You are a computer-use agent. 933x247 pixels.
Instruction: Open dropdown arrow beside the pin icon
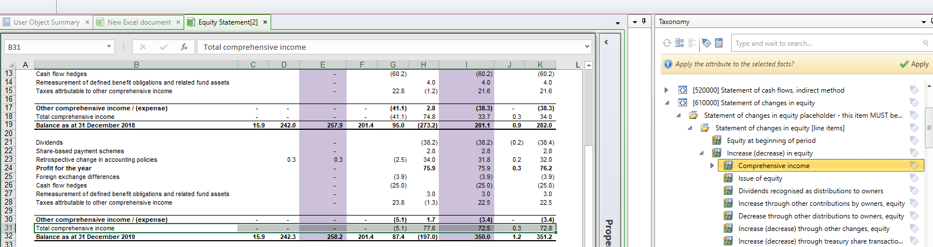pos(634,22)
